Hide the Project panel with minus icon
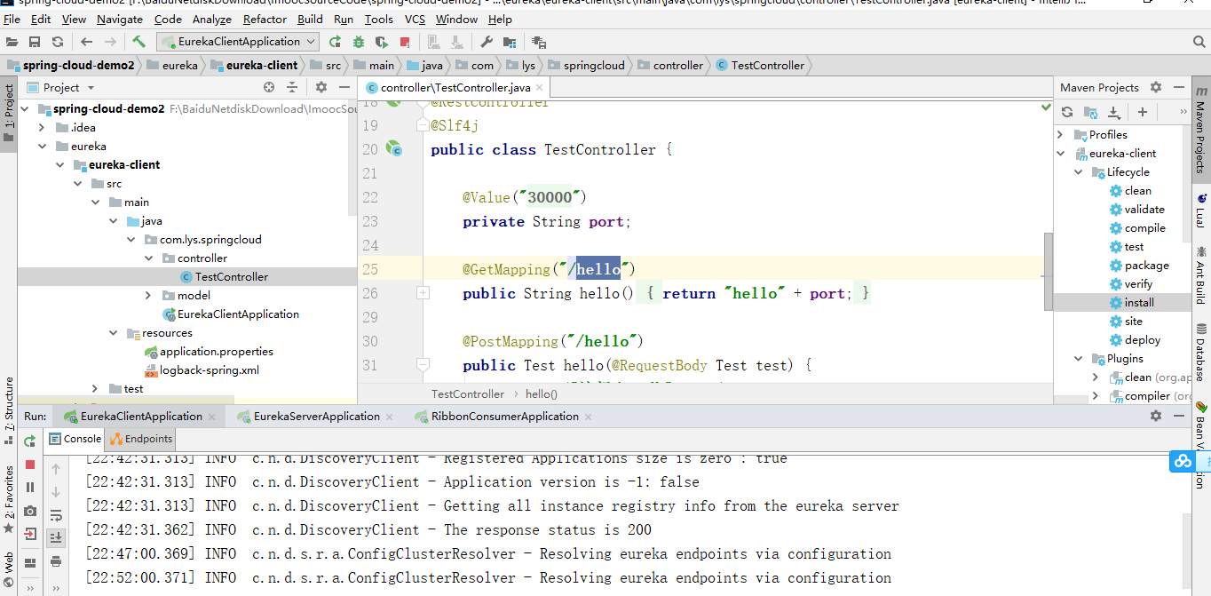The width and height of the screenshot is (1211, 596). 344,87
